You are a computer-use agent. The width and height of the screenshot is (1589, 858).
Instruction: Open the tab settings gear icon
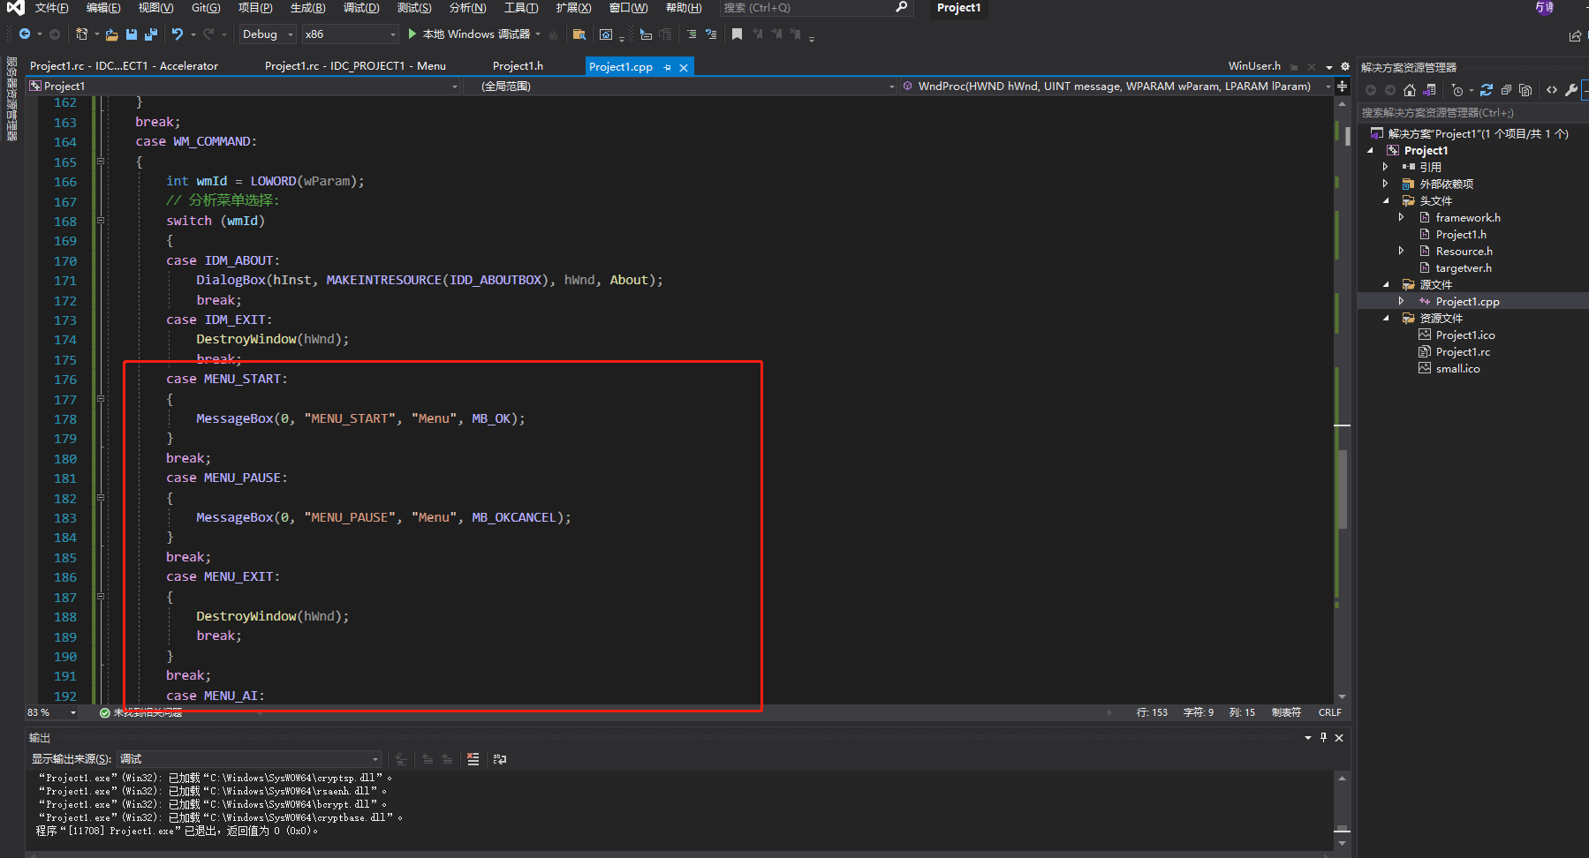point(1345,66)
